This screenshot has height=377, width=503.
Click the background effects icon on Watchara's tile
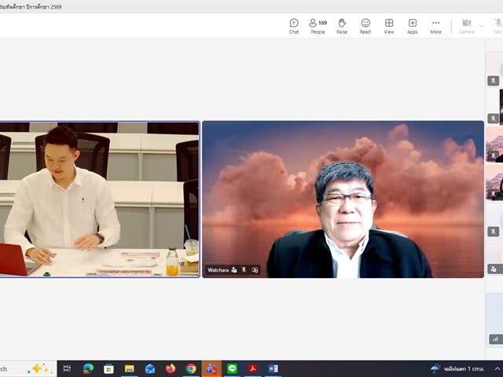[x=255, y=270]
